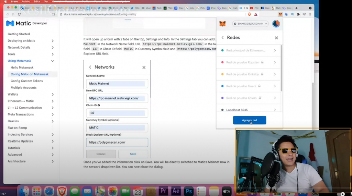This screenshot has height=196, width=352.
Task: Close the Redes panel with X
Action: 276,38
